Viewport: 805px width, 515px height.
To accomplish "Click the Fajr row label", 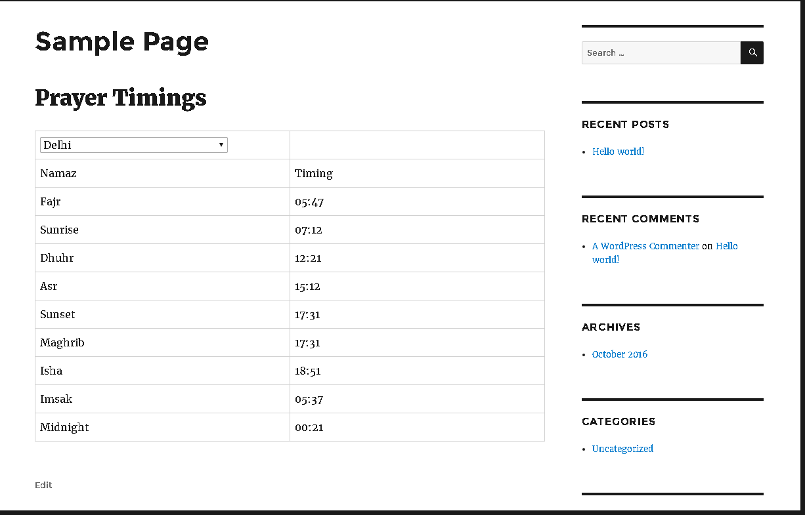I will (x=51, y=201).
